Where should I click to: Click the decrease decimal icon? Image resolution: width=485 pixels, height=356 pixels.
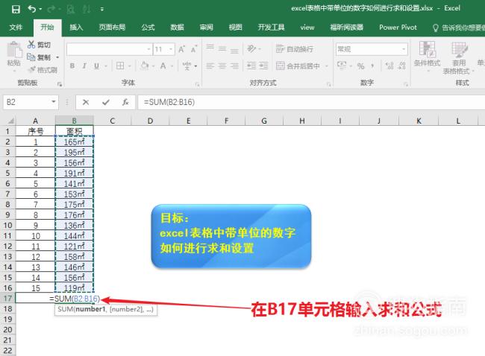click(x=401, y=66)
